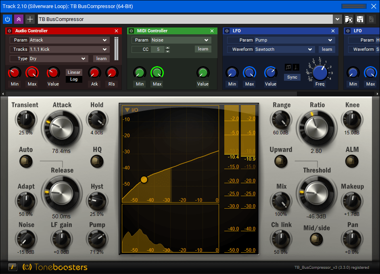Open the Waveform Sawtooth dropdown
The image size is (380, 274).
271,49
